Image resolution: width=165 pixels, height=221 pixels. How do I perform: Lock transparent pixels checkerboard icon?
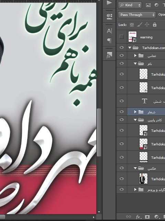click(x=132, y=25)
